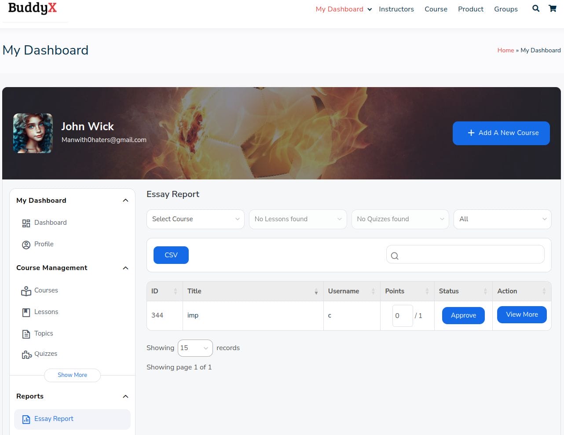The image size is (564, 435).
Task: Open the shopping cart icon
Action: click(553, 8)
